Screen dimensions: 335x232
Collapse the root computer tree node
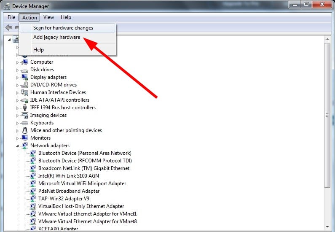(x=9, y=40)
